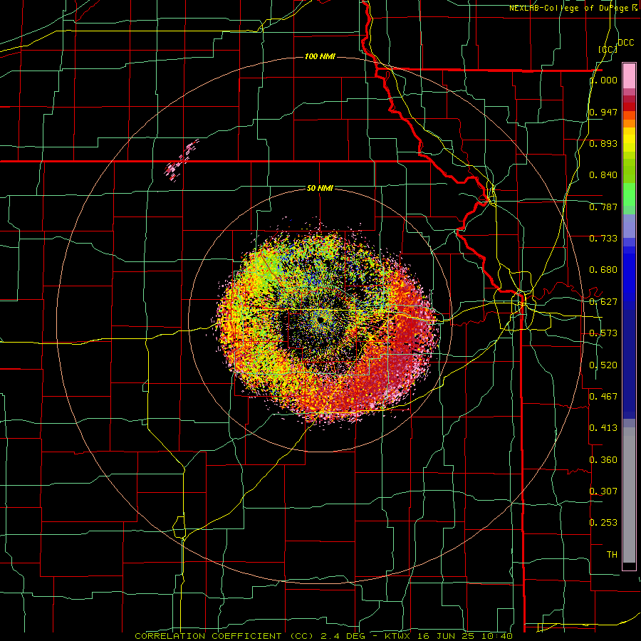641x641 pixels.
Task: Click the 0.733 legend value
Action: coord(603,239)
